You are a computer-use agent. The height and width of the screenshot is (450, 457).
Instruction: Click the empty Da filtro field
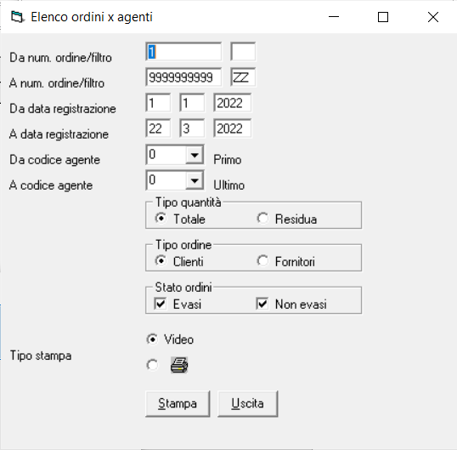pyautogui.click(x=243, y=52)
